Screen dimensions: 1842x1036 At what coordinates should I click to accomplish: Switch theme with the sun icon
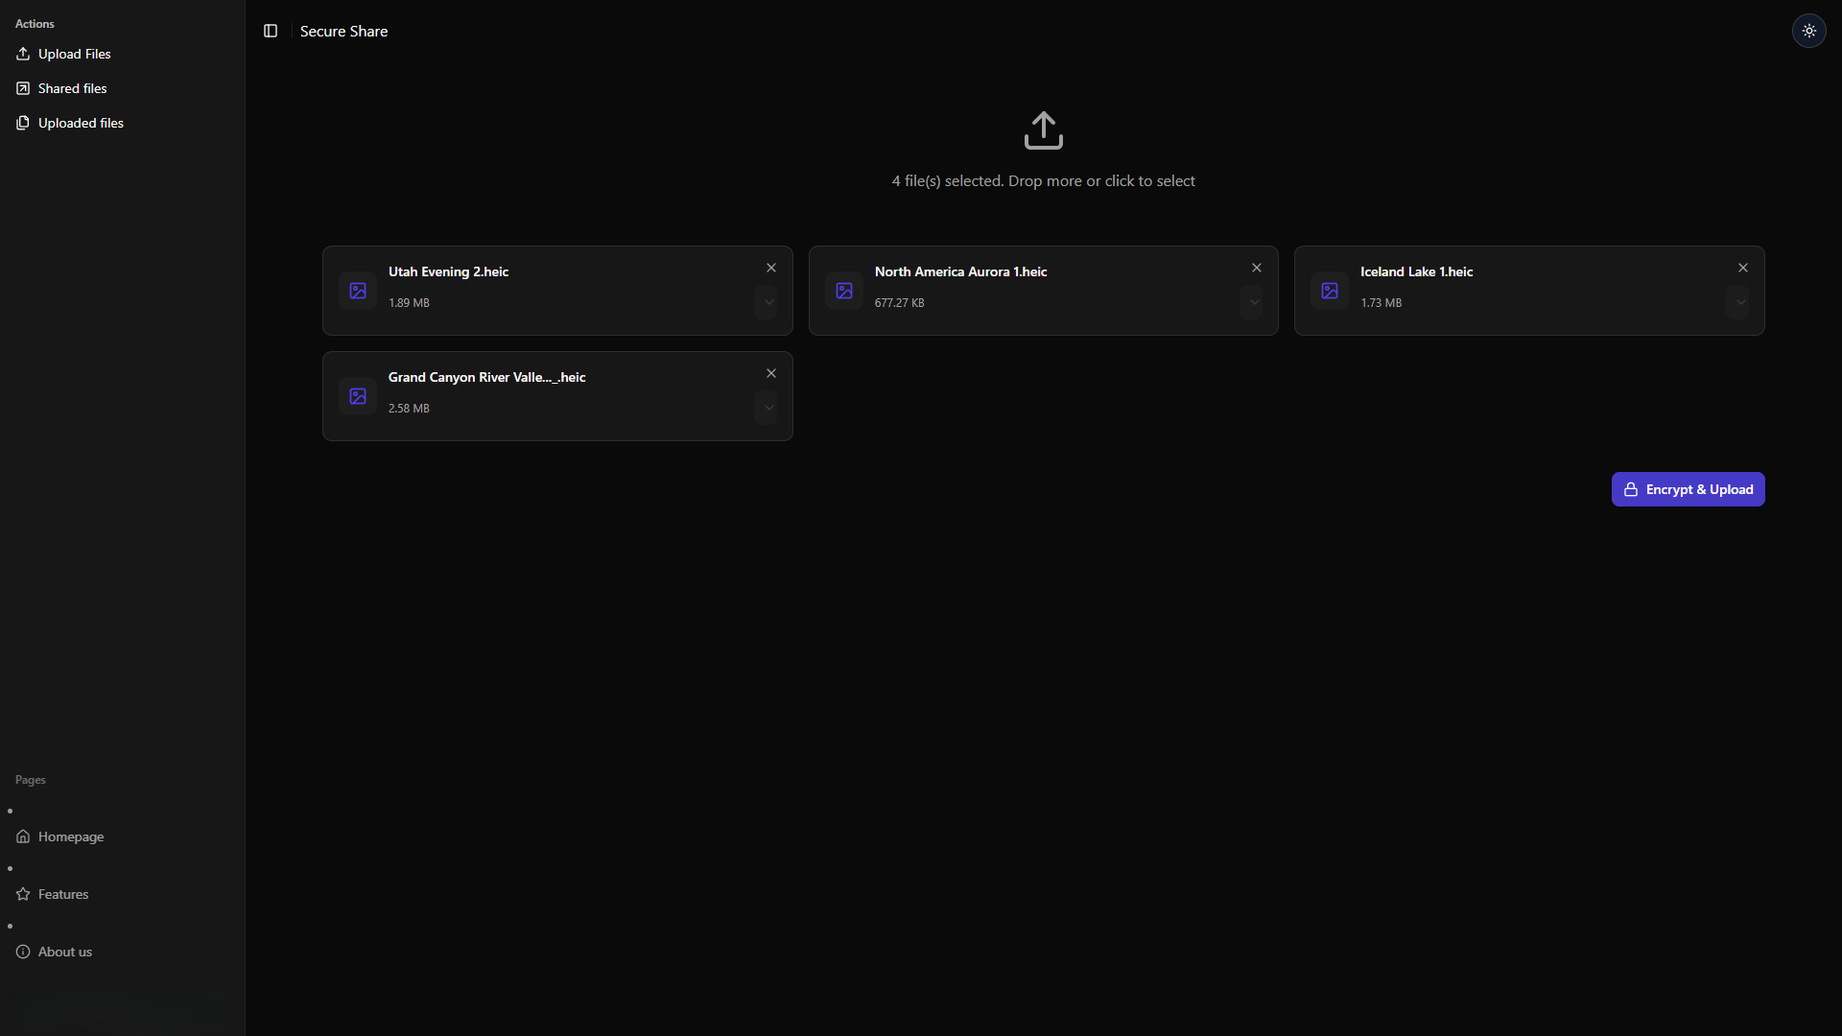click(x=1808, y=31)
